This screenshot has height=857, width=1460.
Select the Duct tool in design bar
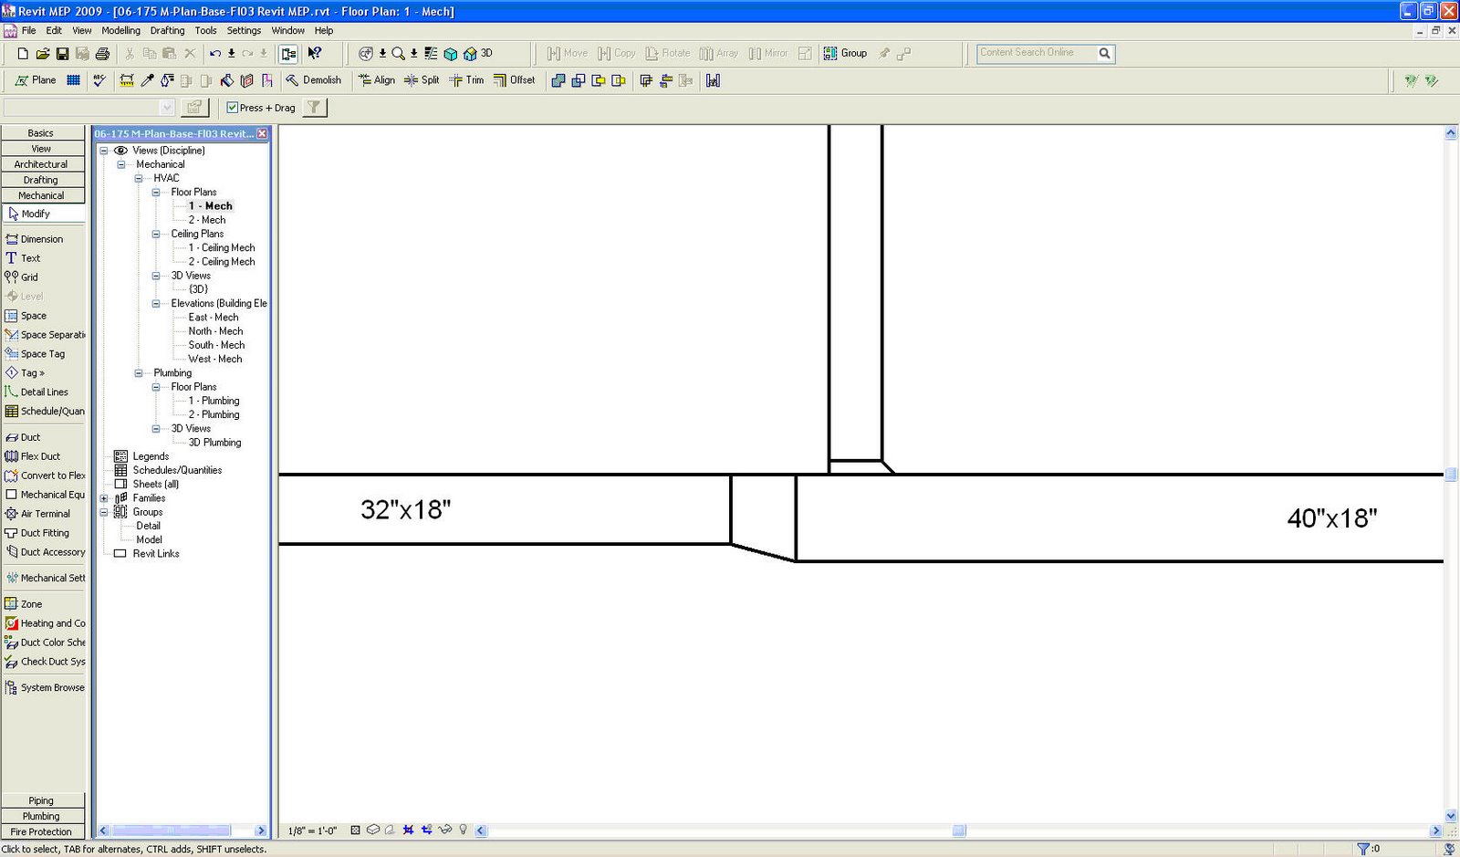click(x=24, y=437)
